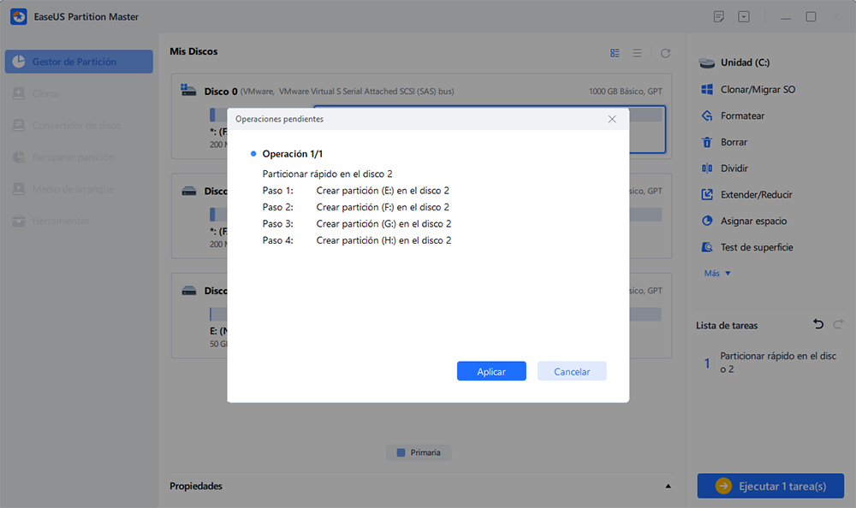The width and height of the screenshot is (856, 508).
Task: Click Ejecutar 1 tarea(s) button
Action: [770, 486]
